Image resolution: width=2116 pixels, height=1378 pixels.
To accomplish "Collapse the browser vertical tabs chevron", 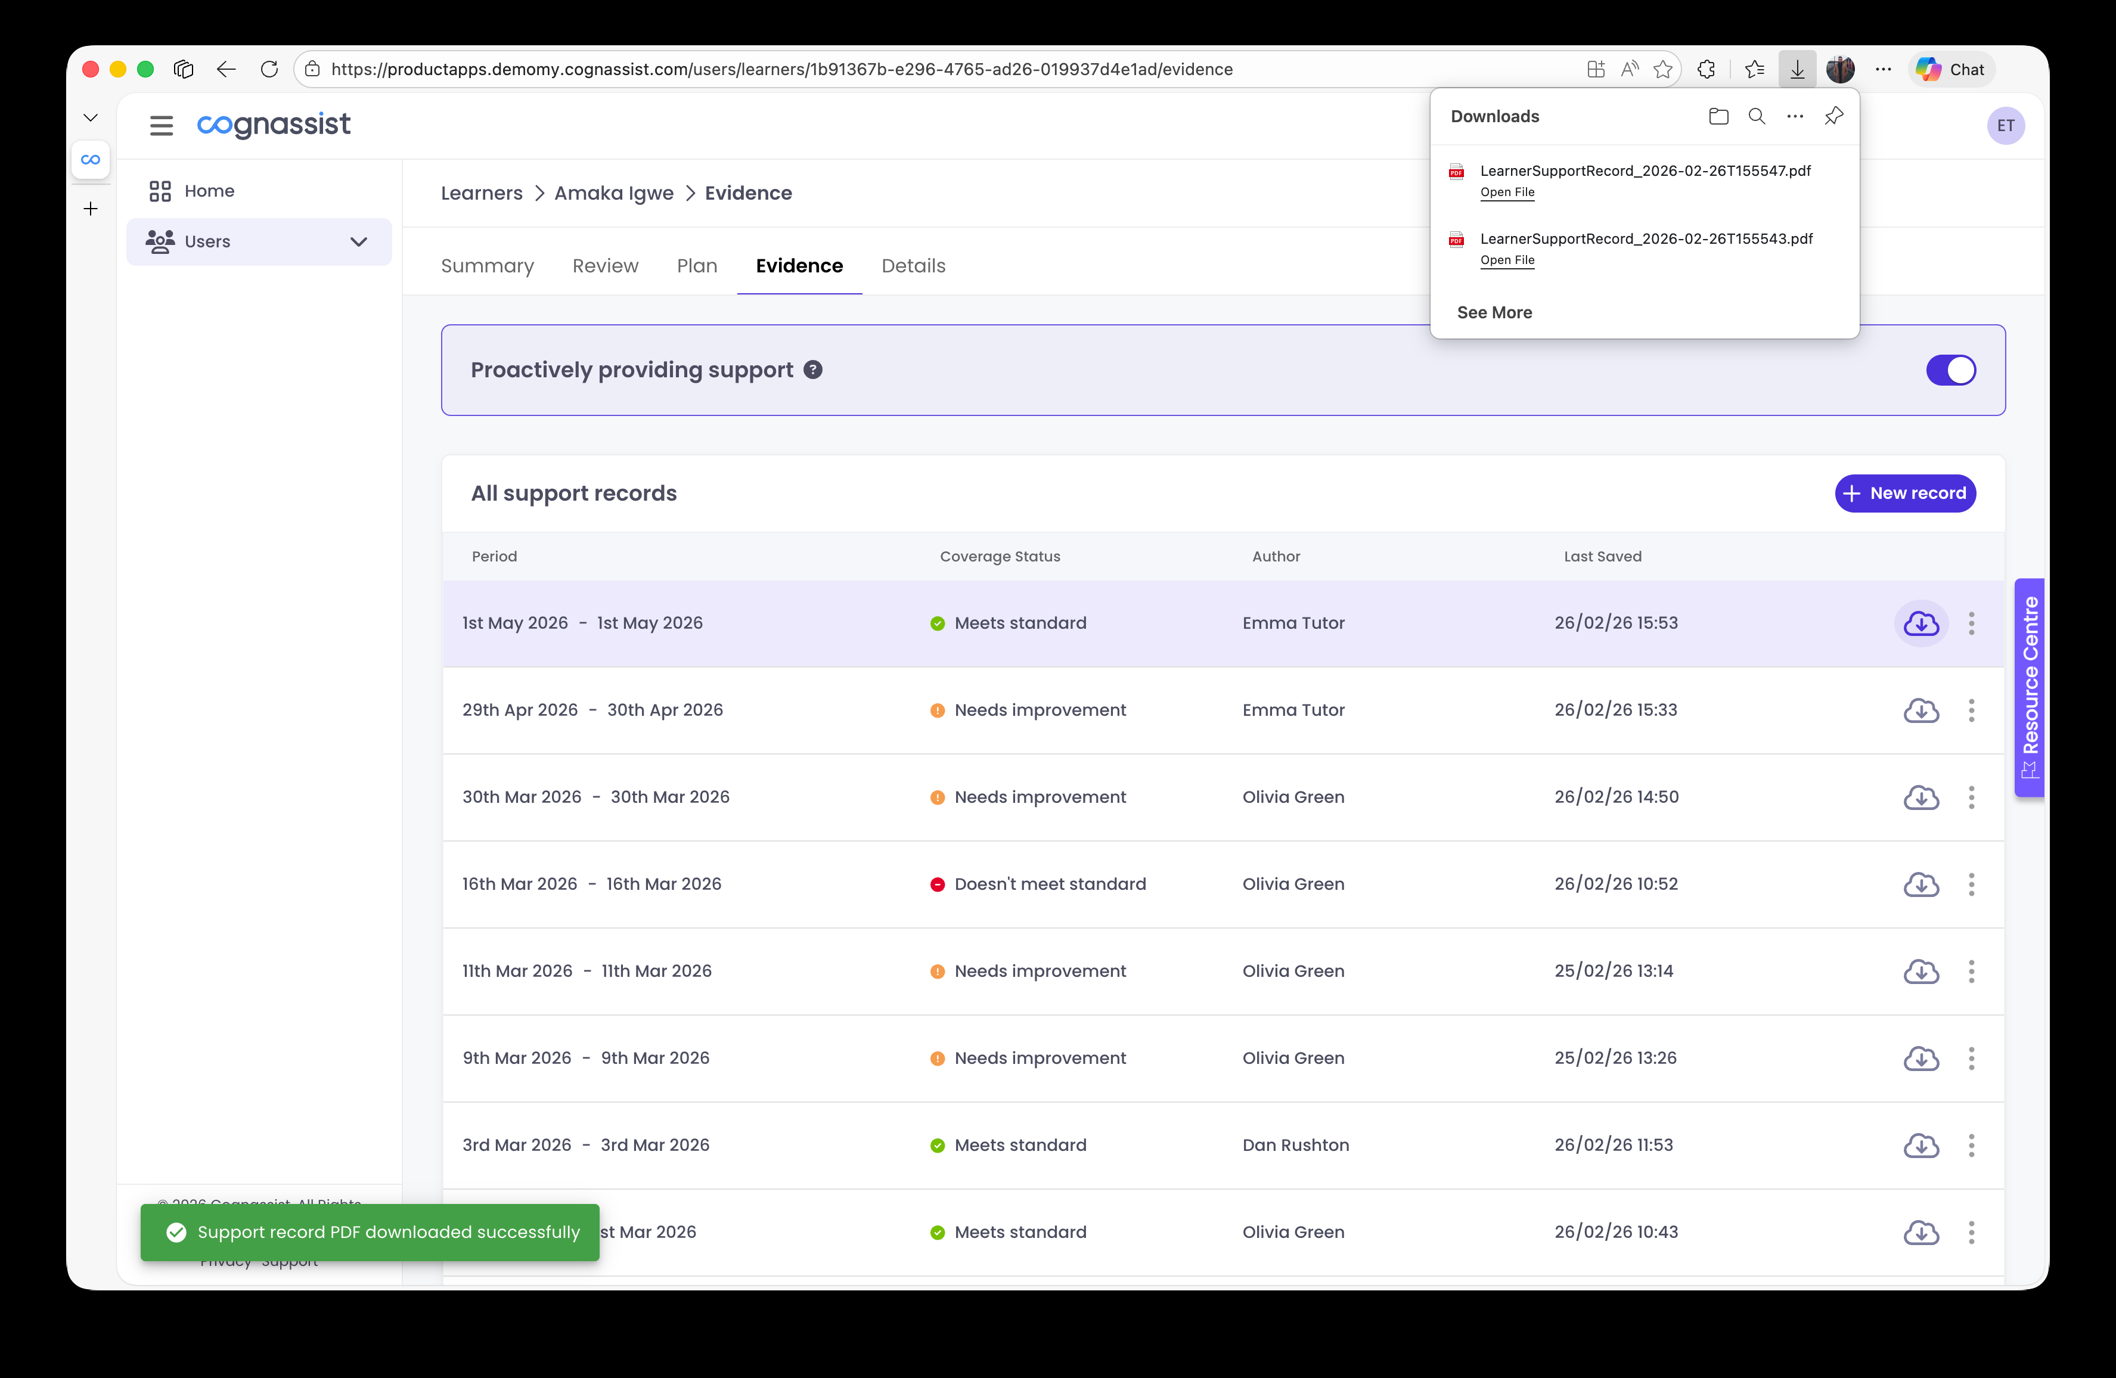I will [x=91, y=116].
